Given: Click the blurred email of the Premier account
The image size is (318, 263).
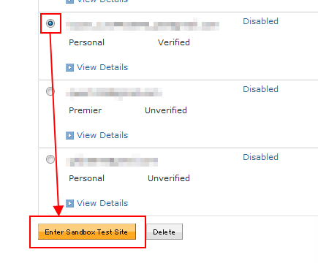Looking at the screenshot, I should 114,94.
